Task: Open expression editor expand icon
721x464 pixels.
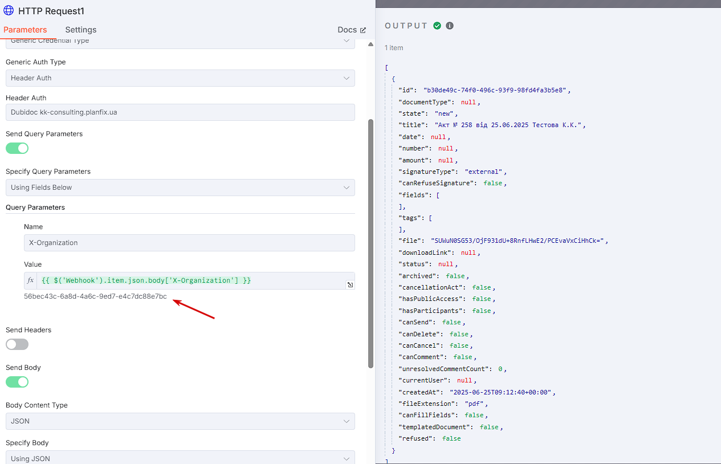Action: pos(350,284)
